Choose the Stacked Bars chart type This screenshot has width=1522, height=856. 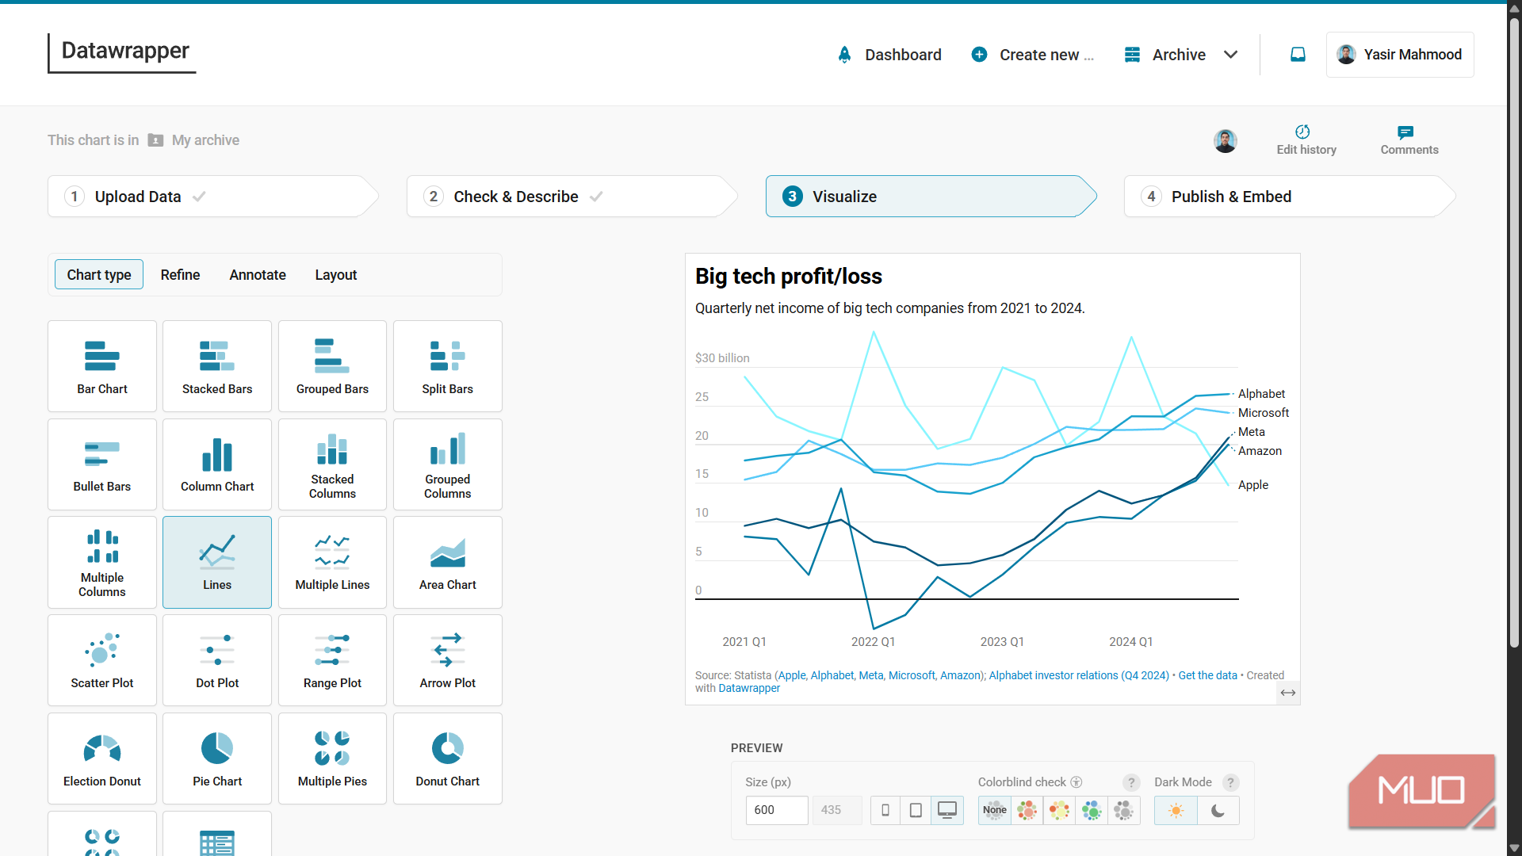(217, 366)
